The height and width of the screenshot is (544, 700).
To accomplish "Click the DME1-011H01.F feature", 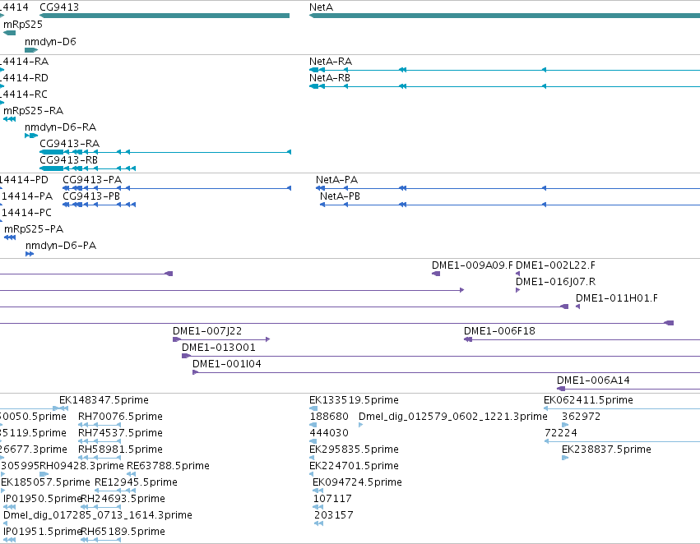I will coord(577,307).
